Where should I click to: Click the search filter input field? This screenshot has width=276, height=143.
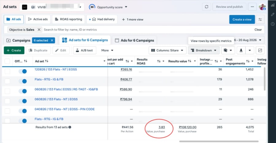click(148, 30)
